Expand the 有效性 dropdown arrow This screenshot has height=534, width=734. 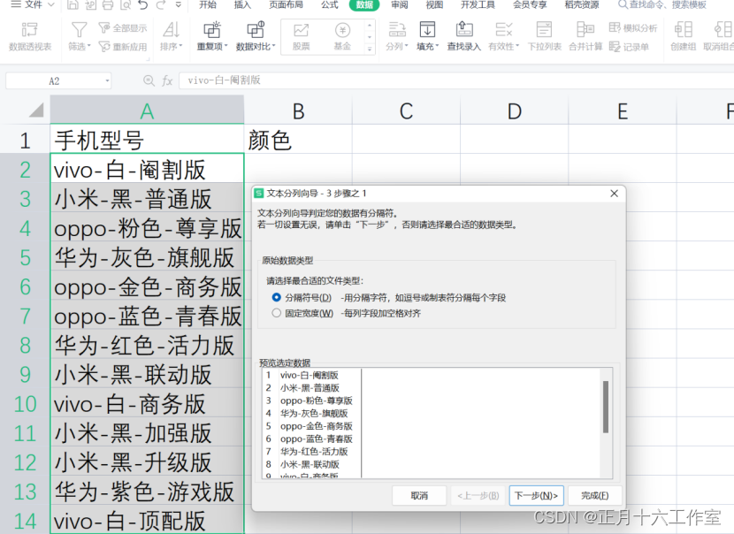pyautogui.click(x=517, y=46)
